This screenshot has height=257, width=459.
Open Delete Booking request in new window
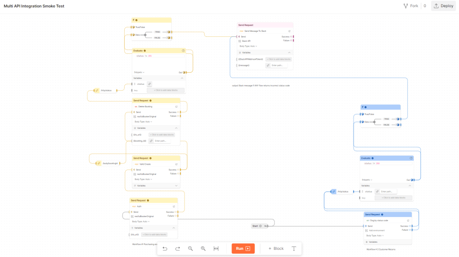pos(176,106)
